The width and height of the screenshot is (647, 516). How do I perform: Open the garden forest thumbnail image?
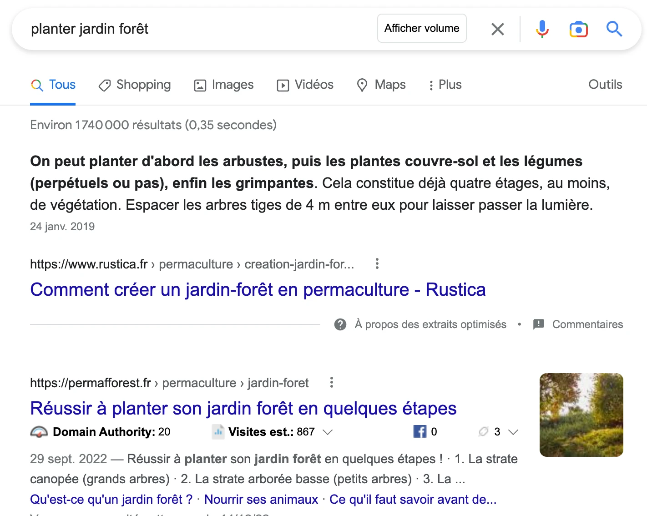click(581, 415)
